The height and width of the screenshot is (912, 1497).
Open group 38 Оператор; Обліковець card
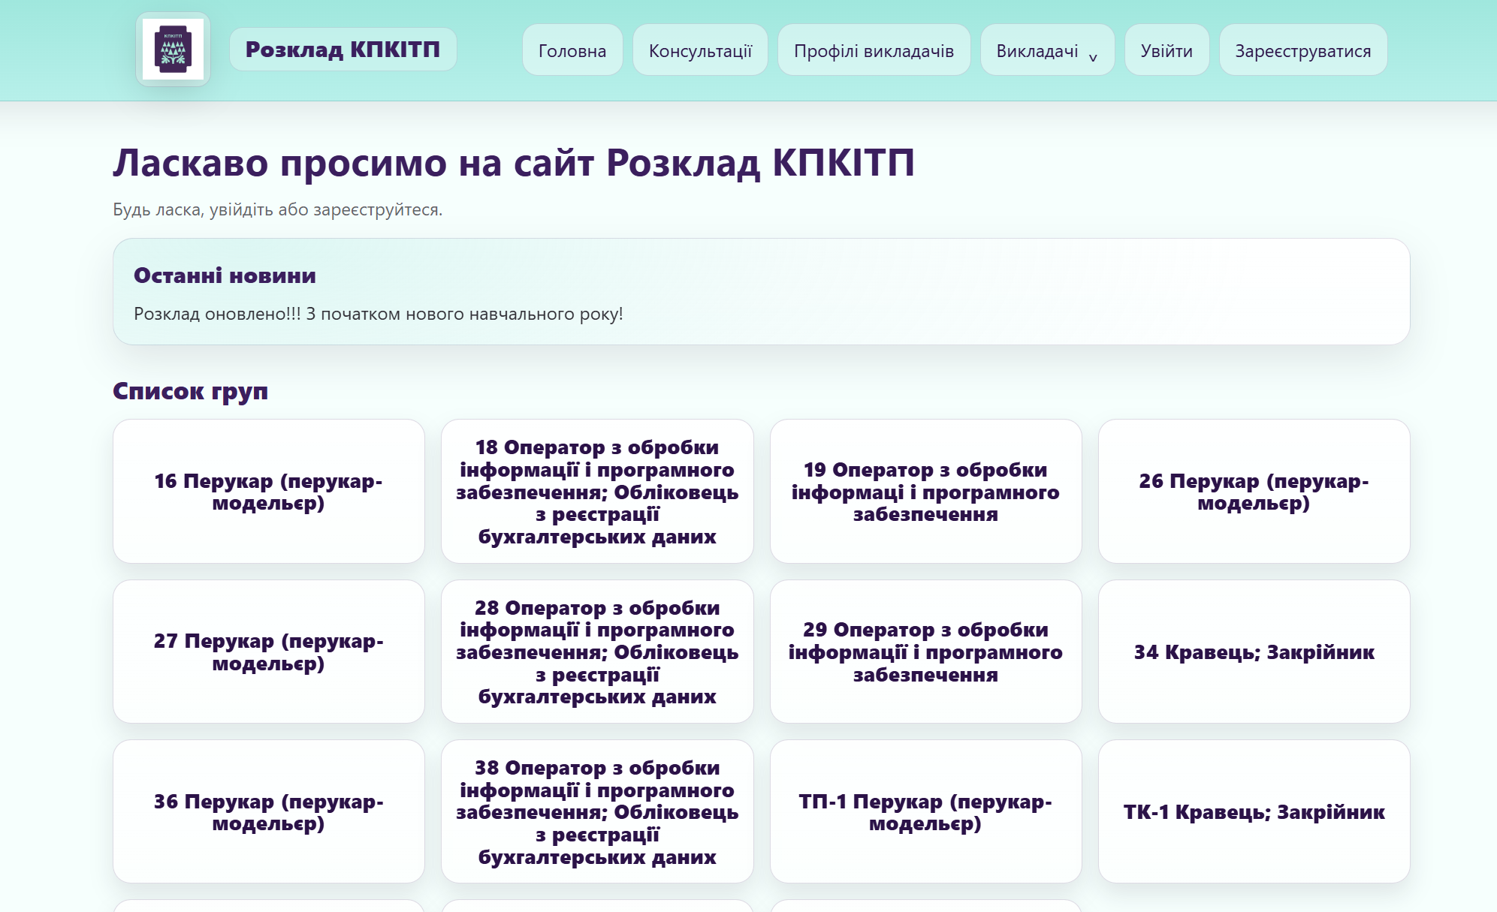597,811
